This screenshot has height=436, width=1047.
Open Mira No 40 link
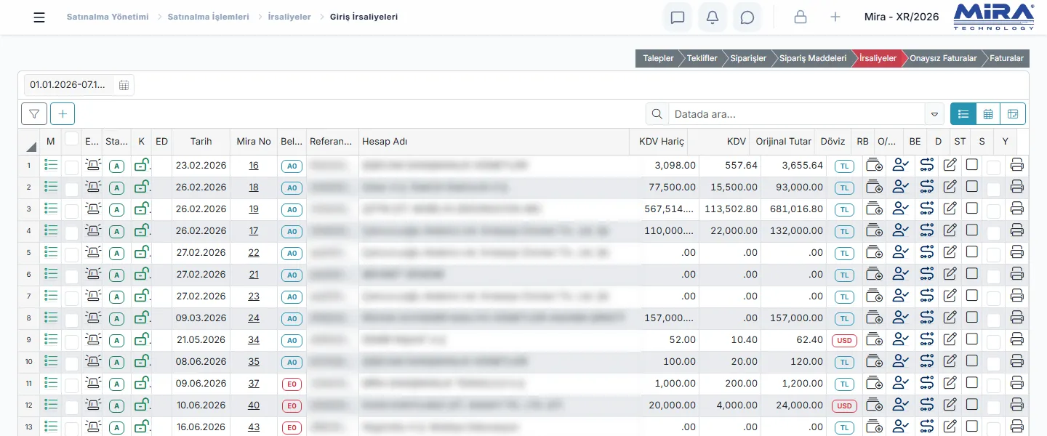pos(254,405)
